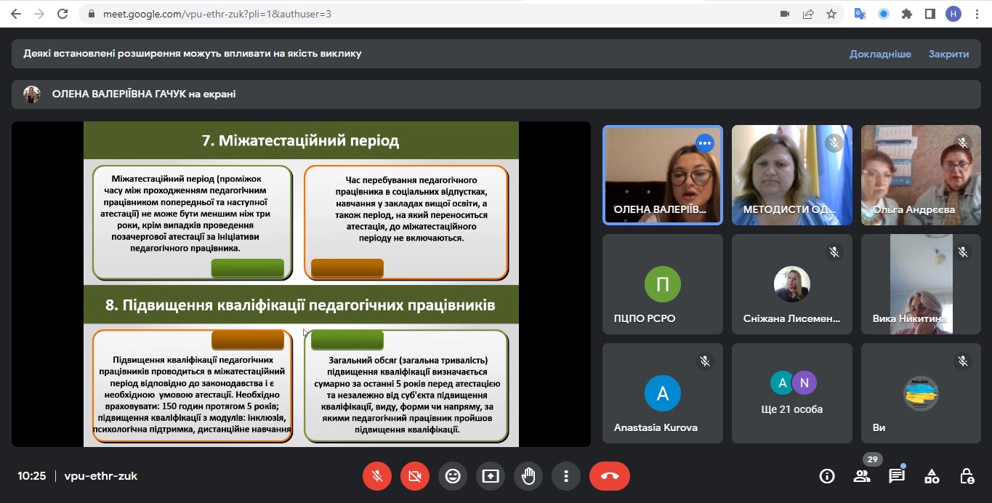Turn on the camera

415,476
